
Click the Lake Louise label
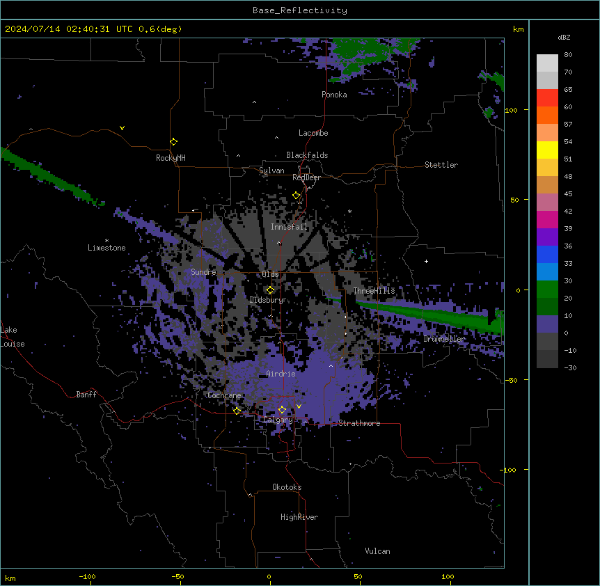point(13,337)
